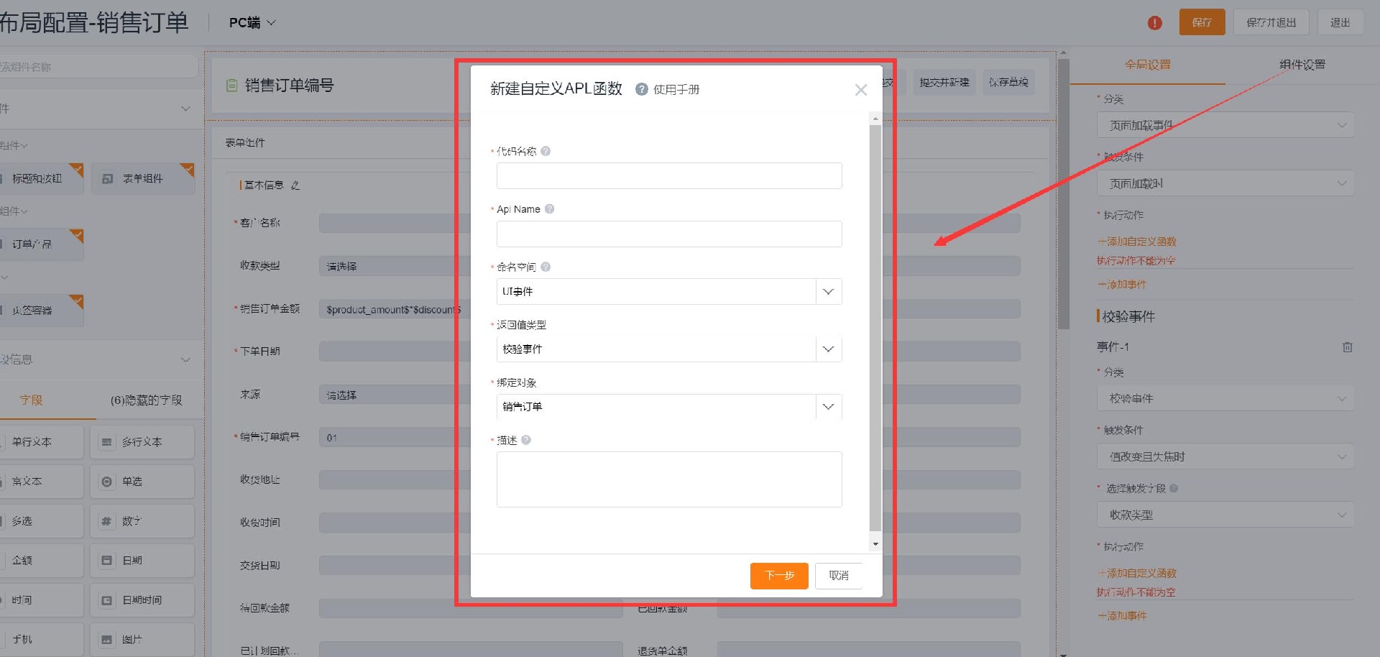
Task: Select the 多选 field component
Action: click(42, 521)
